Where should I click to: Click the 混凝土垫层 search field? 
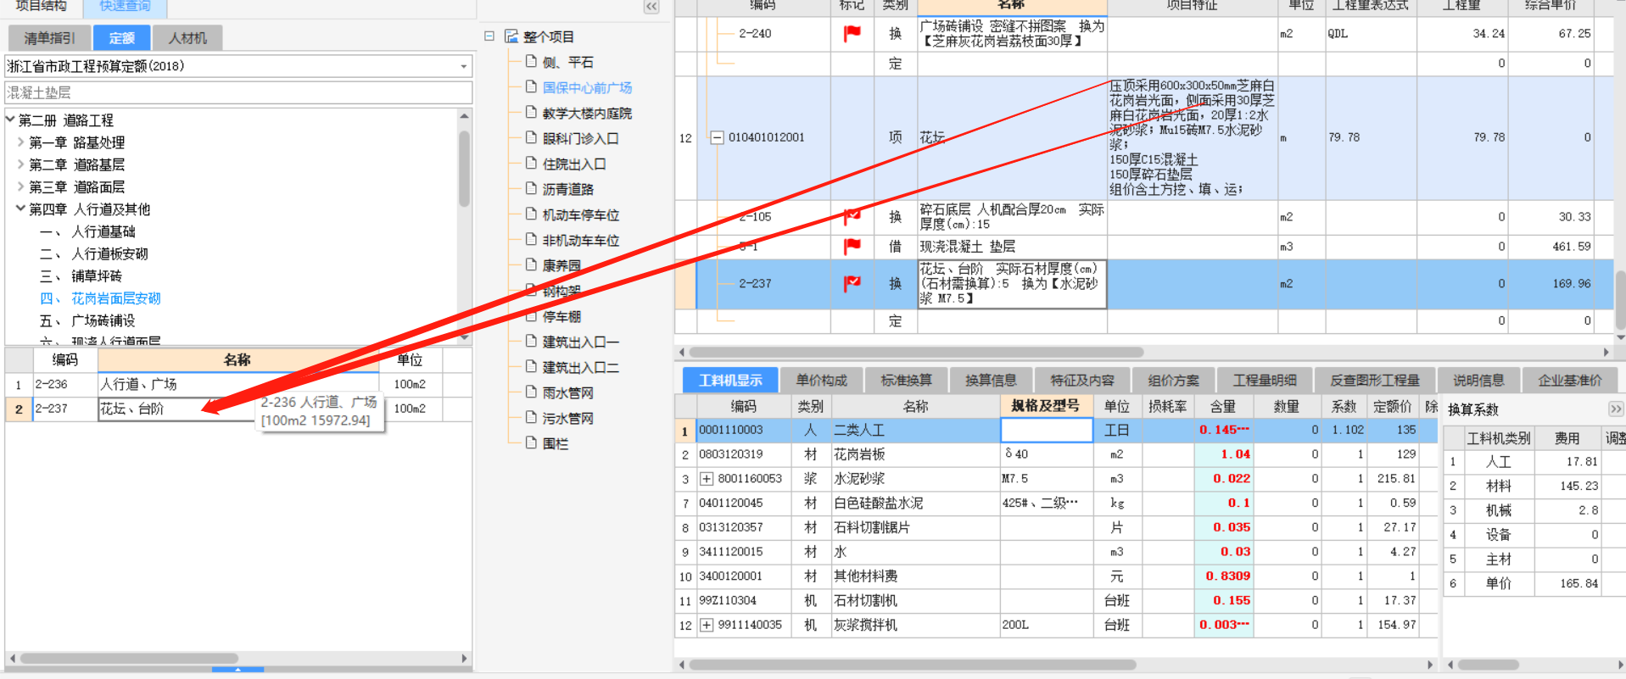pyautogui.click(x=238, y=92)
